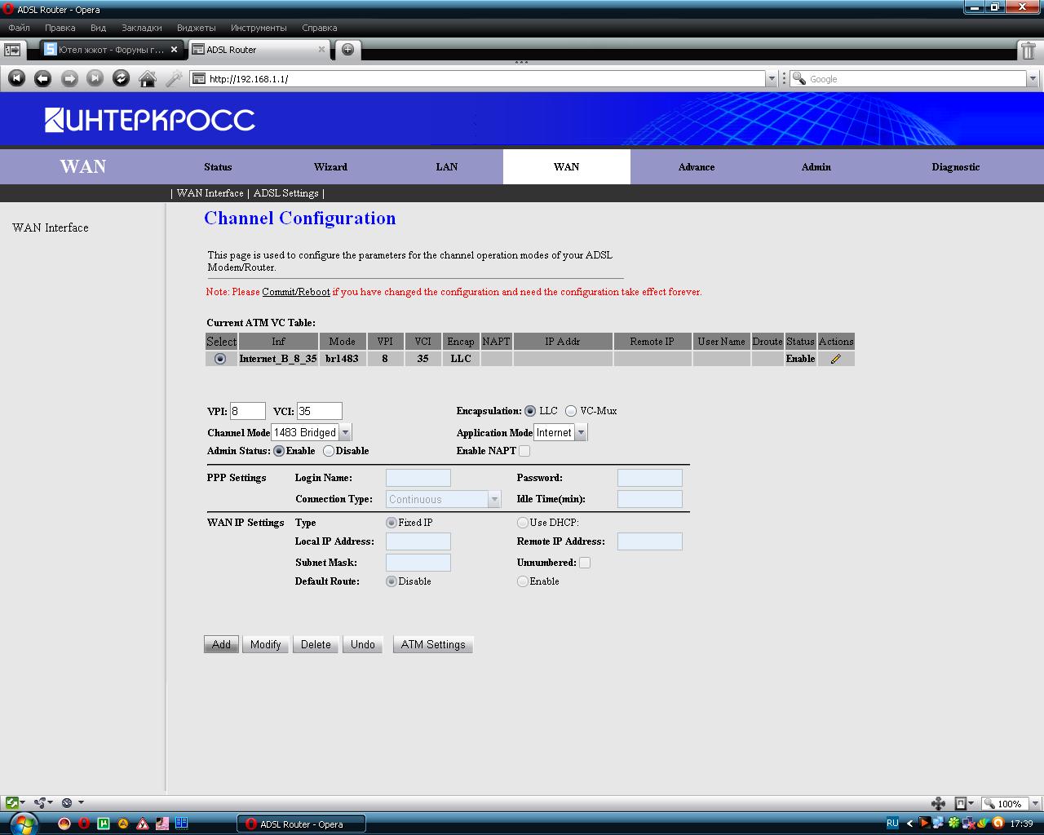Click the ATM Settings button
Image resolution: width=1044 pixels, height=835 pixels.
(432, 644)
